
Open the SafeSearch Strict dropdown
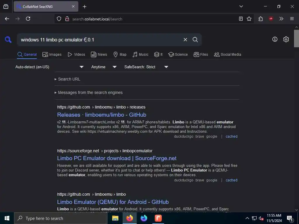tap(146, 67)
